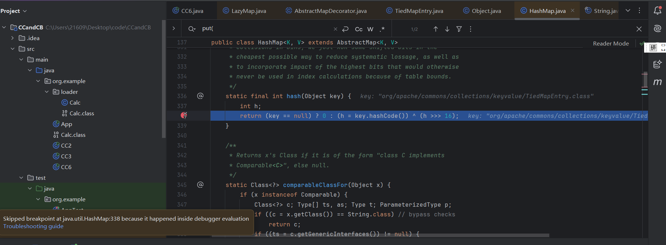The height and width of the screenshot is (245, 666).
Task: Expand the replace field chevron
Action: click(x=174, y=28)
